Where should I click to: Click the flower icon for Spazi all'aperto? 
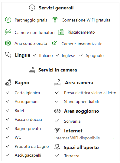coord(57,147)
